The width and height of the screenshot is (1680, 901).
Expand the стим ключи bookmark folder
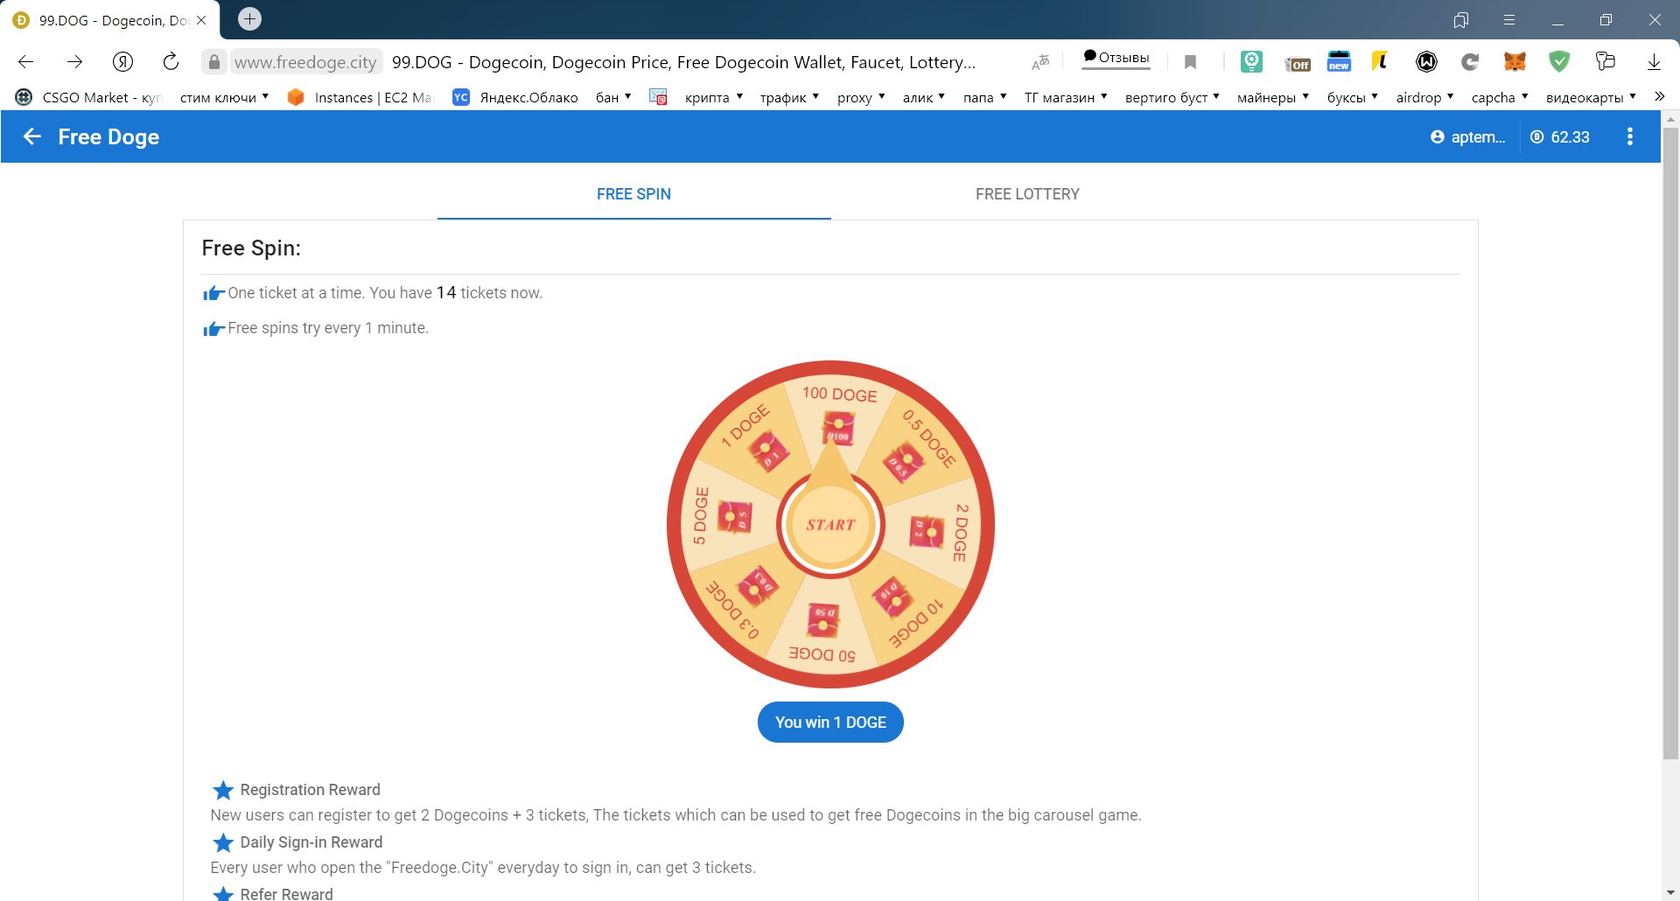coord(224,97)
